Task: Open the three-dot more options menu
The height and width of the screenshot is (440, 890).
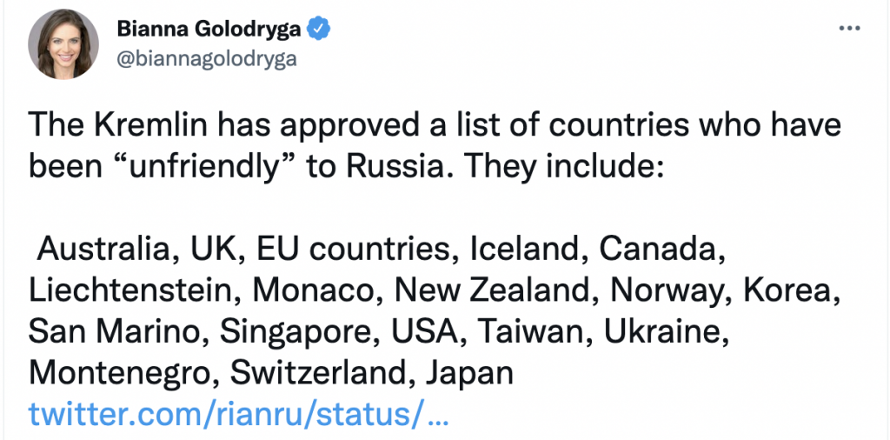Action: point(850,29)
